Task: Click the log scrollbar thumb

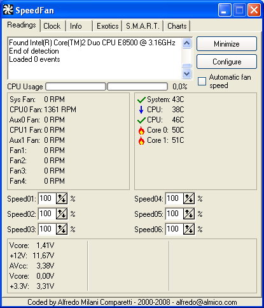Action: [x=186, y=66]
